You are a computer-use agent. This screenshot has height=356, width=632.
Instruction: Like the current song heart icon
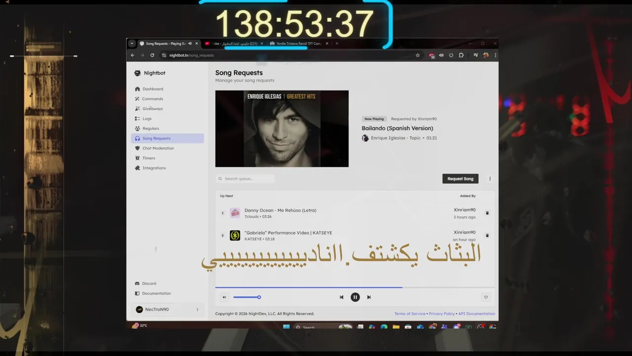(486, 297)
